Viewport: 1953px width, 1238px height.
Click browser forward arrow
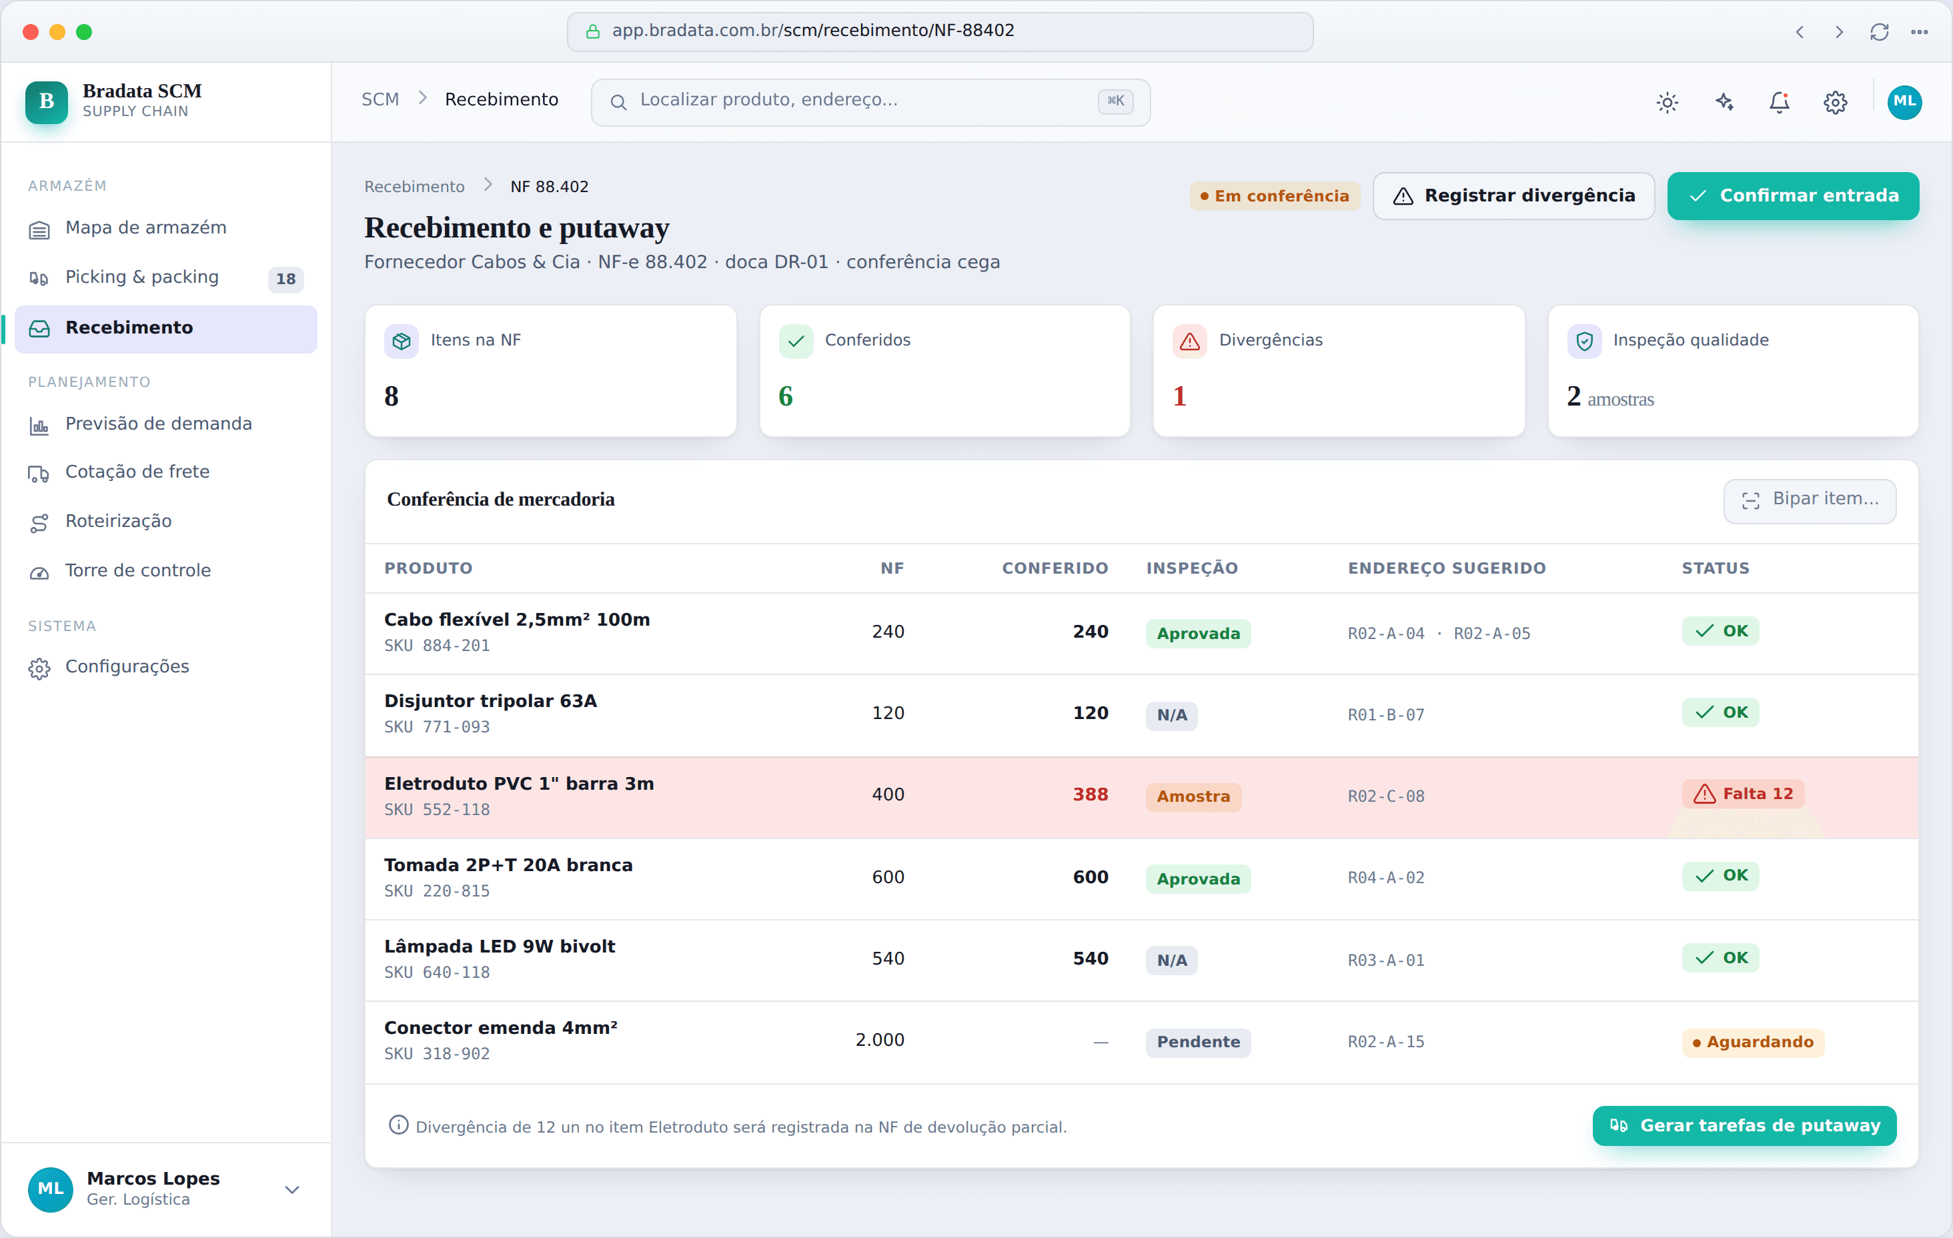1840,31
